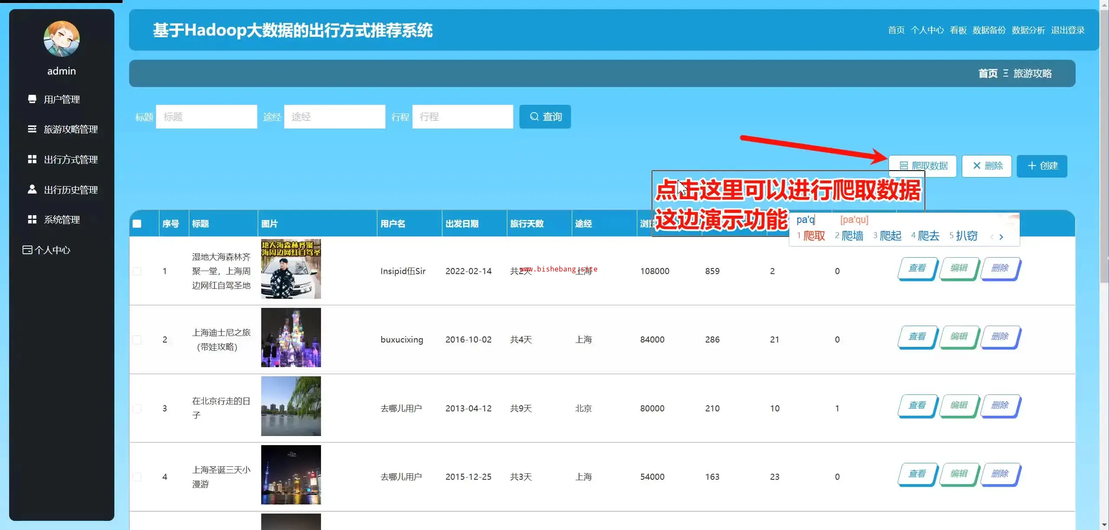Open 数据分析 in top navigation
The height and width of the screenshot is (530, 1109).
pos(1028,30)
